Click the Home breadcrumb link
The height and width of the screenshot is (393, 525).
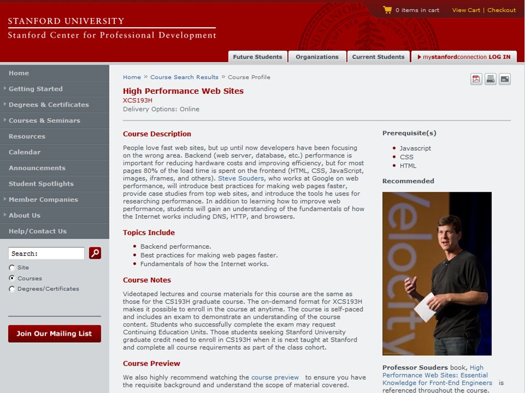(132, 77)
